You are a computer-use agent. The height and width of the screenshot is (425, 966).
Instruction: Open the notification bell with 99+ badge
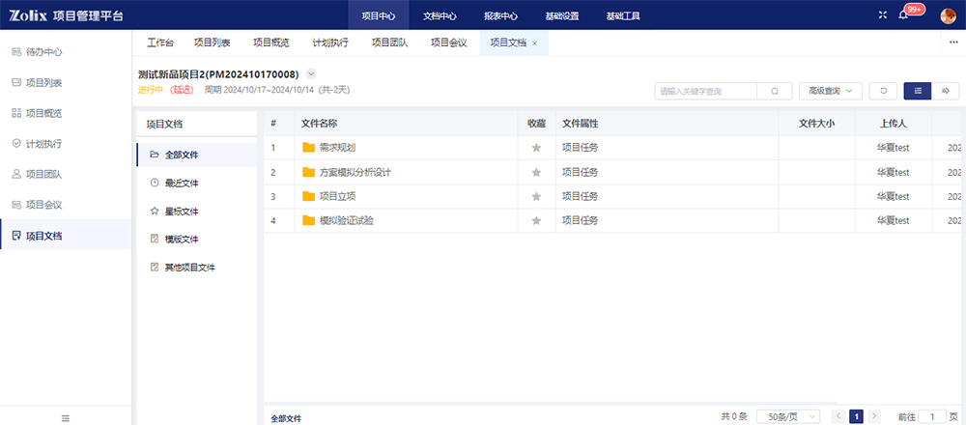point(903,14)
